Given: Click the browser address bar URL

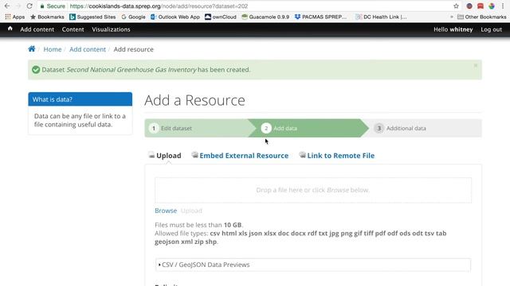Looking at the screenshot, I should point(159,6).
